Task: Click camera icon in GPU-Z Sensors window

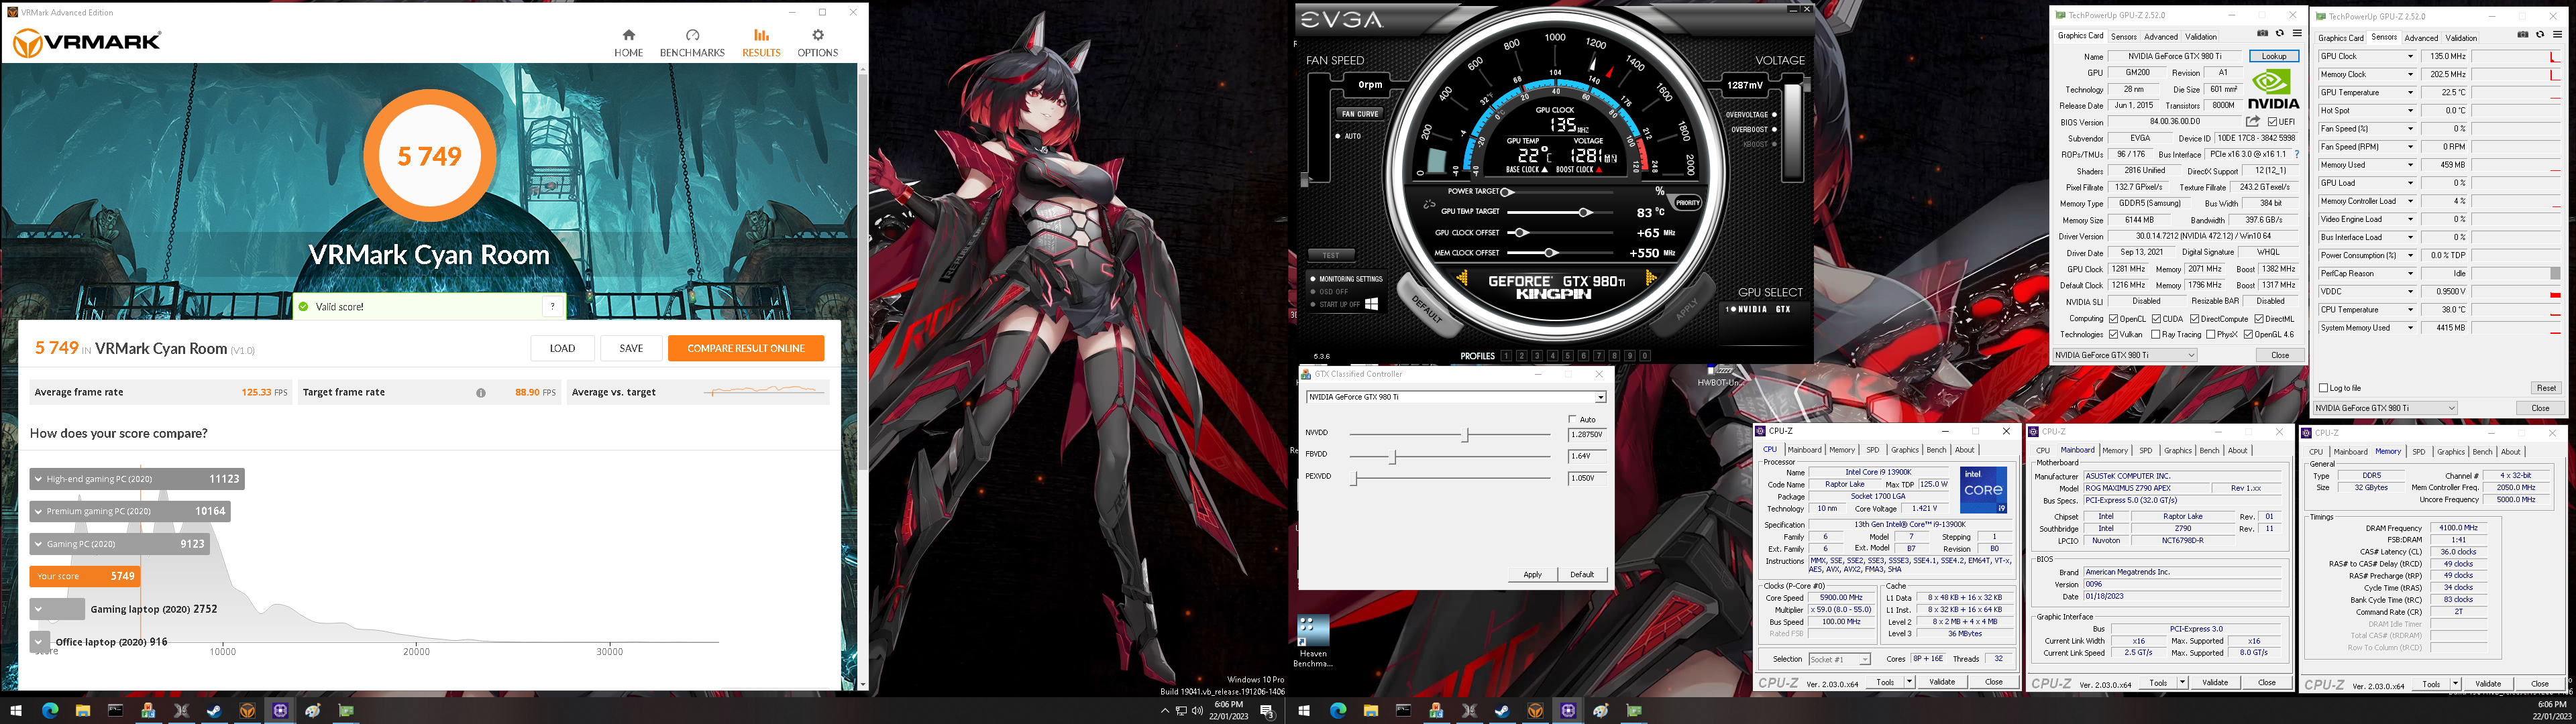Action: (2522, 35)
